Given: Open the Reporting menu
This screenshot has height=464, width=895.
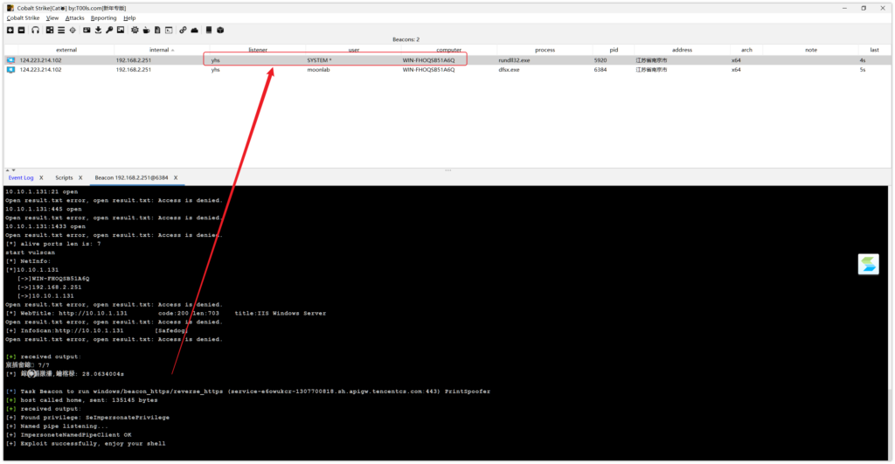Looking at the screenshot, I should pos(103,18).
